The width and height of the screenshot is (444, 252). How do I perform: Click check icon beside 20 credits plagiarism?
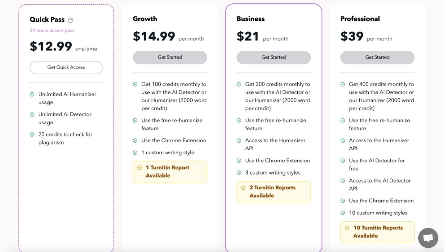tap(32, 134)
